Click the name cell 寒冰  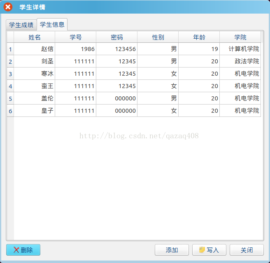[34, 74]
